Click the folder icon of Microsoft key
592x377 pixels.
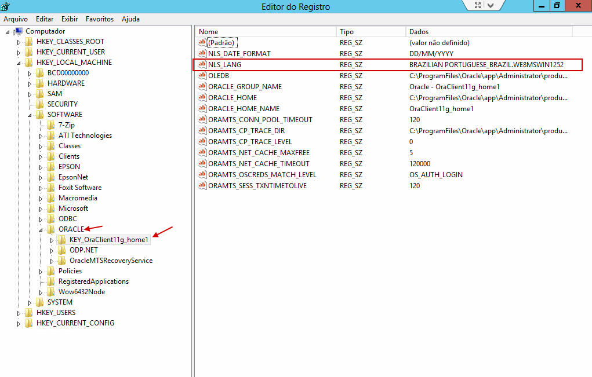point(50,208)
